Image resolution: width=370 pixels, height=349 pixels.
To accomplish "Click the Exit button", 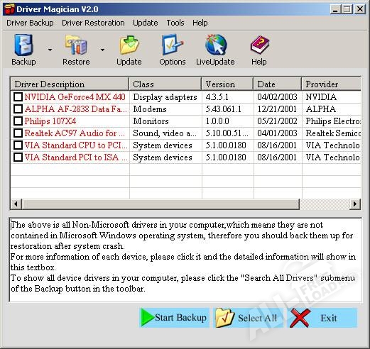I will pyautogui.click(x=322, y=318).
